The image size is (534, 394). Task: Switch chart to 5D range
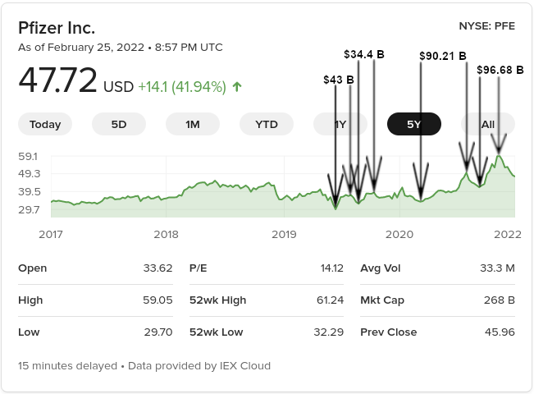click(119, 124)
